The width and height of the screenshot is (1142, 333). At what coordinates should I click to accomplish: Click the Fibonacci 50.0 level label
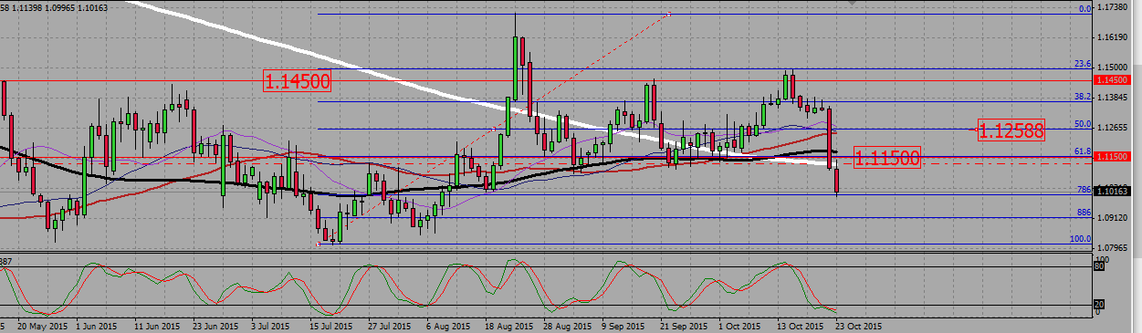tap(1083, 124)
